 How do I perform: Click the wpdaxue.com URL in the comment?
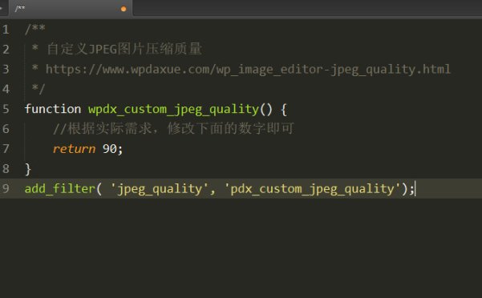point(248,70)
